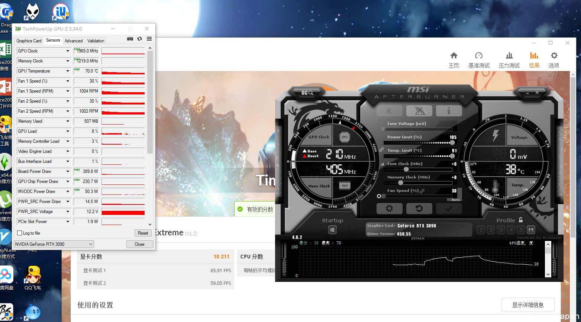Reset Afterburner settings with the revert arrow
The image size is (581, 322).
[419, 209]
